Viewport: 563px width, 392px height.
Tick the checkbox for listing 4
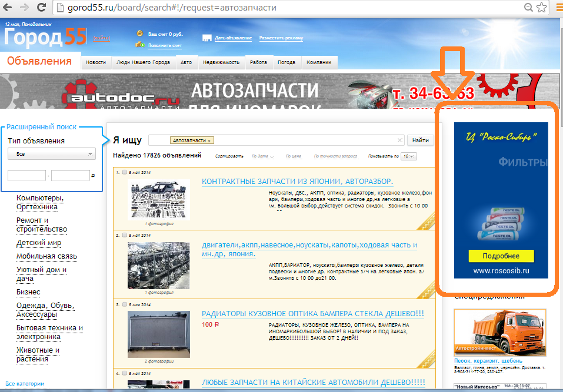coord(125,373)
